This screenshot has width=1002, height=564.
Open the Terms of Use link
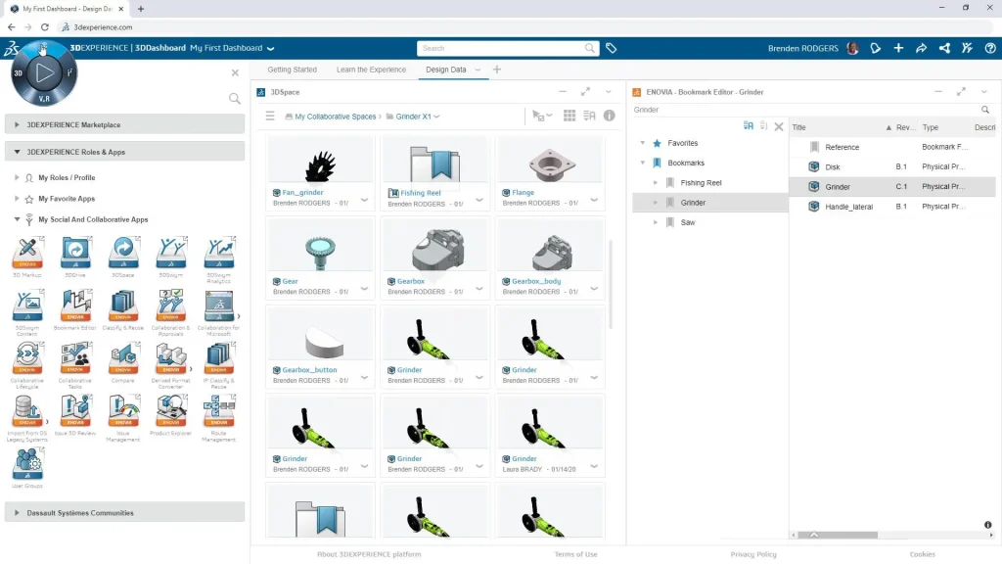(575, 554)
